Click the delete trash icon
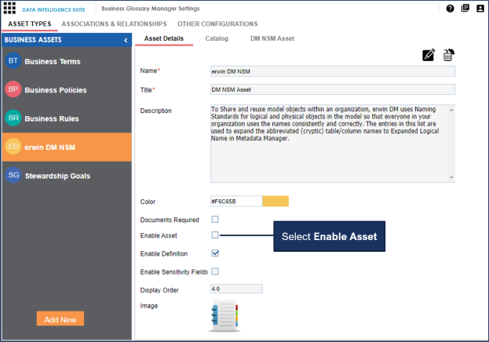The image size is (489, 342). click(448, 55)
